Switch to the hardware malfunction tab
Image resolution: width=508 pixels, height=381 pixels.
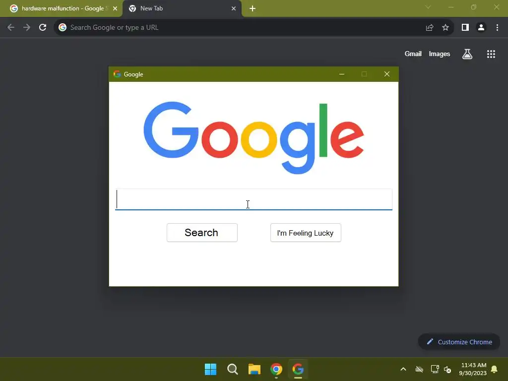[61, 9]
